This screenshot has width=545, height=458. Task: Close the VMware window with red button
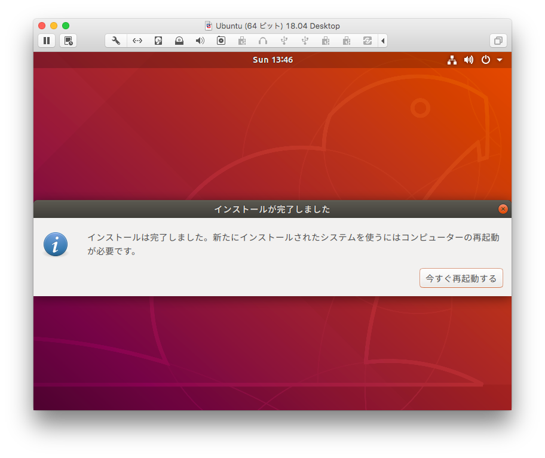pyautogui.click(x=42, y=26)
